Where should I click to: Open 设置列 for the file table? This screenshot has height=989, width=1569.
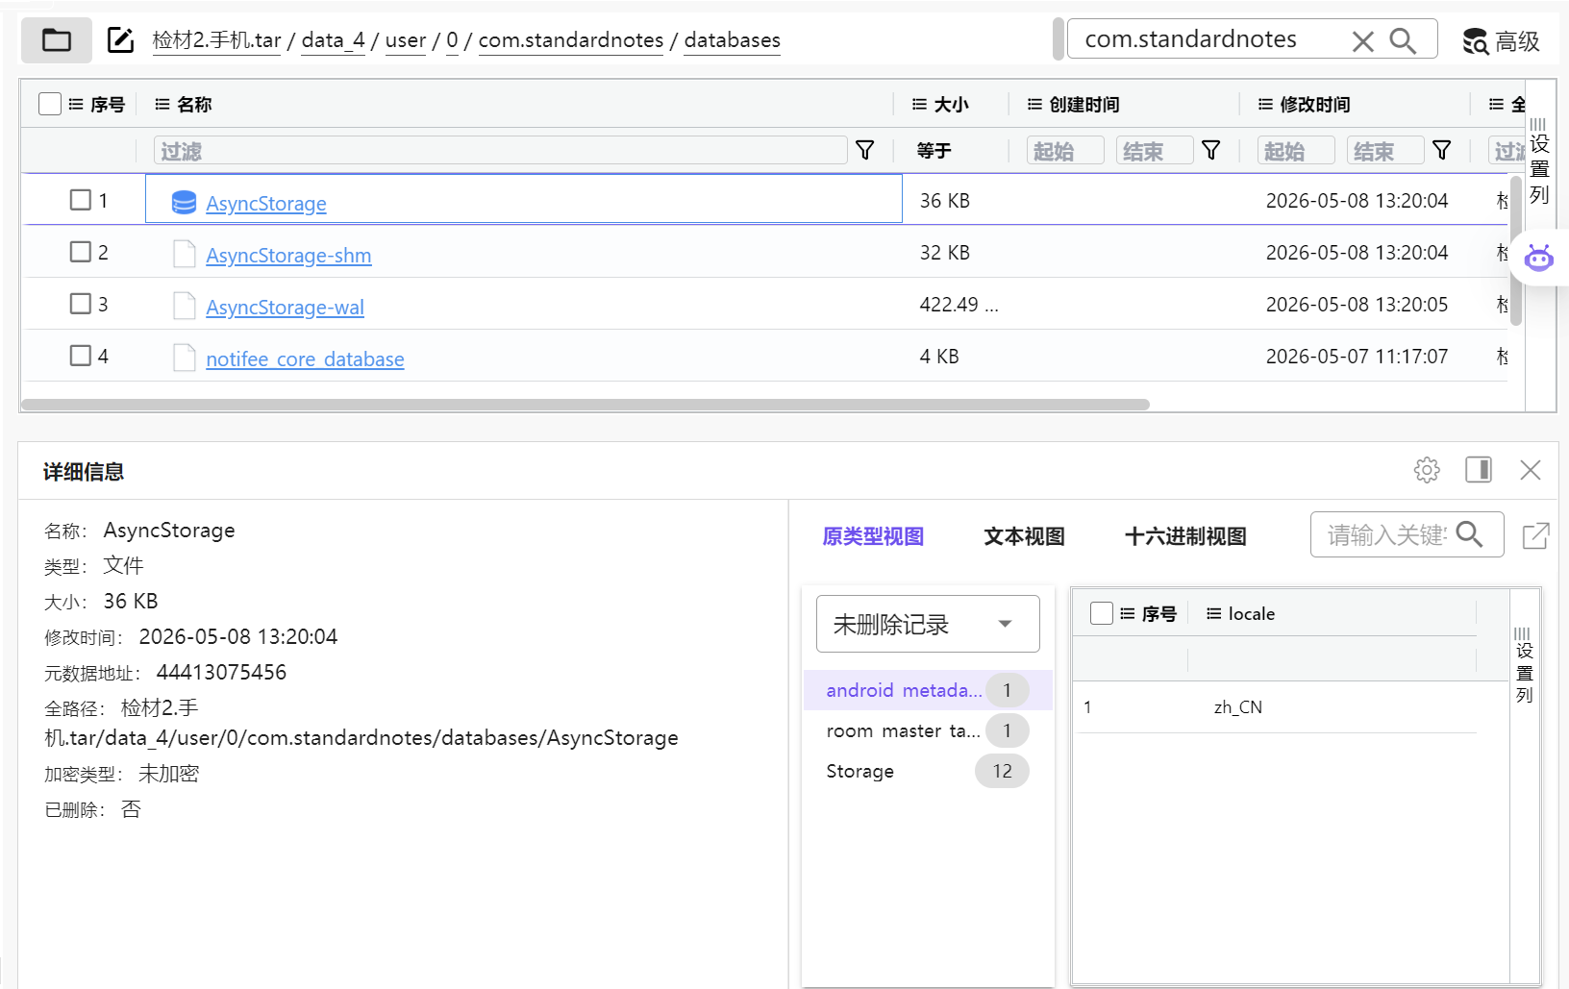point(1539,161)
